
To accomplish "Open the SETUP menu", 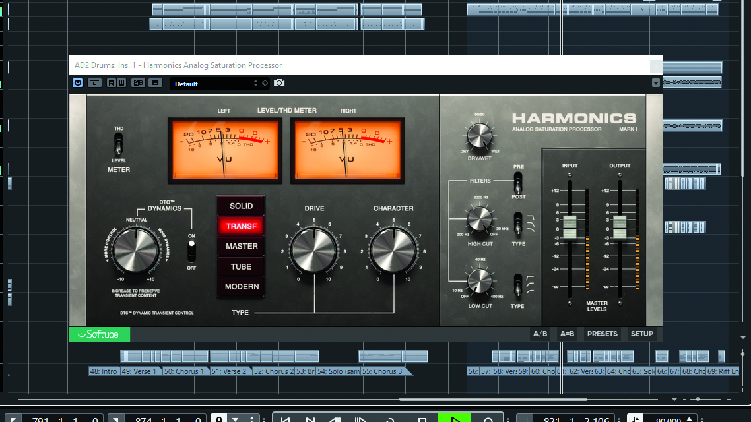I will tap(642, 334).
